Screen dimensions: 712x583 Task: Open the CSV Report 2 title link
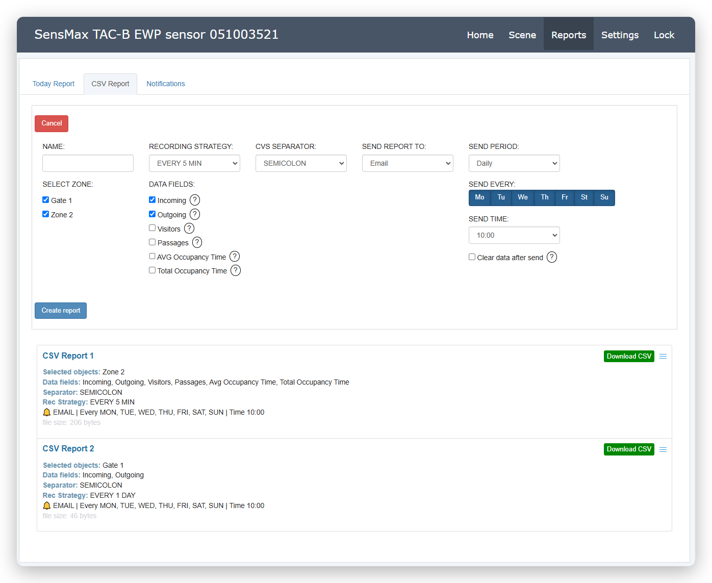(x=68, y=448)
